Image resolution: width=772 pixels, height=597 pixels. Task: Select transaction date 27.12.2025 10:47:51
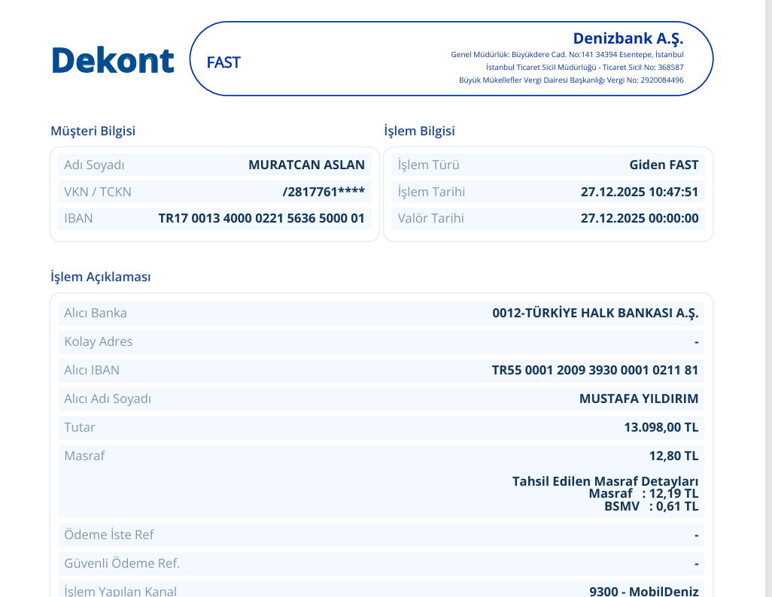click(x=640, y=192)
